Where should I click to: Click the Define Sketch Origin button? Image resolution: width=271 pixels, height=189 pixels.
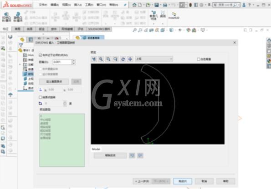tap(54, 82)
